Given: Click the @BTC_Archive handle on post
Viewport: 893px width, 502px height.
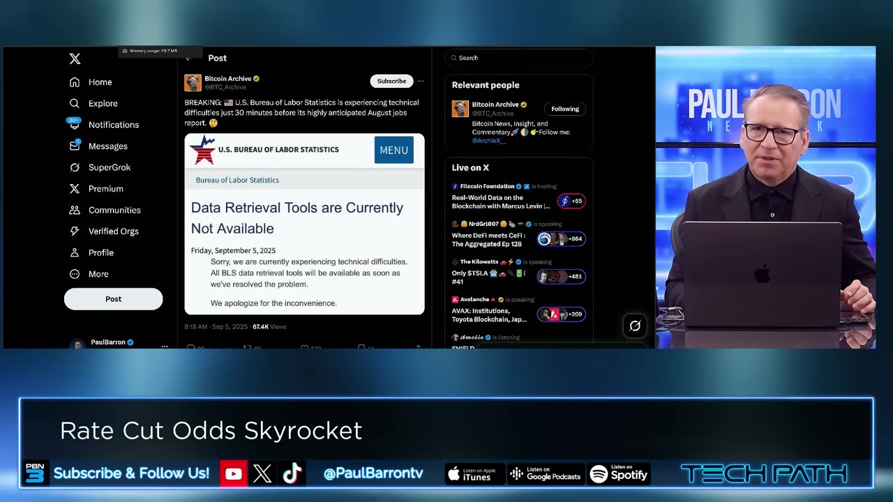Looking at the screenshot, I should pyautogui.click(x=225, y=87).
